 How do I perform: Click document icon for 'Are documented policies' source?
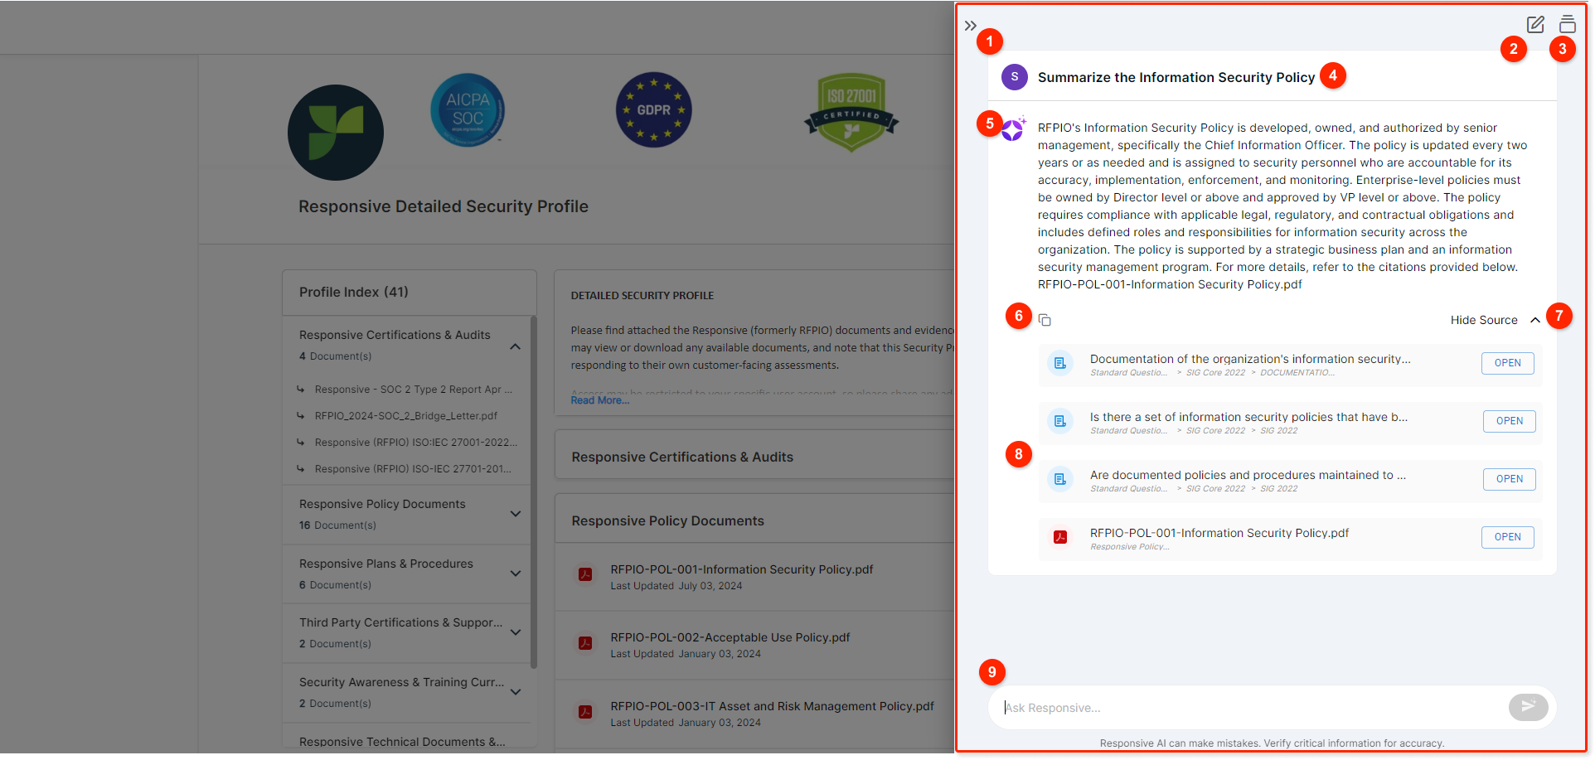[x=1060, y=479]
